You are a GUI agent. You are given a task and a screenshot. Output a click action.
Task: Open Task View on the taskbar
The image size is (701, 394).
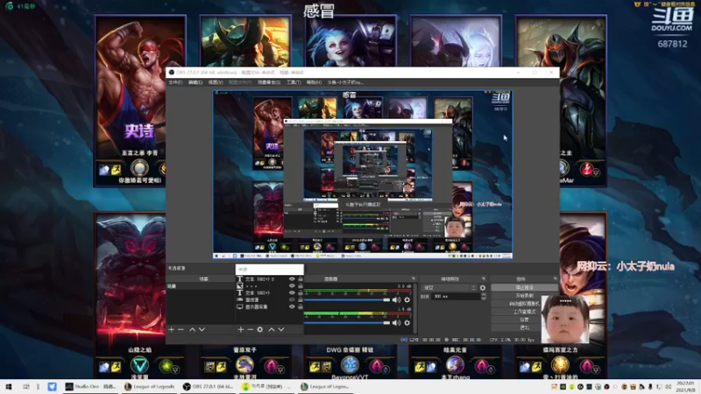(x=26, y=387)
